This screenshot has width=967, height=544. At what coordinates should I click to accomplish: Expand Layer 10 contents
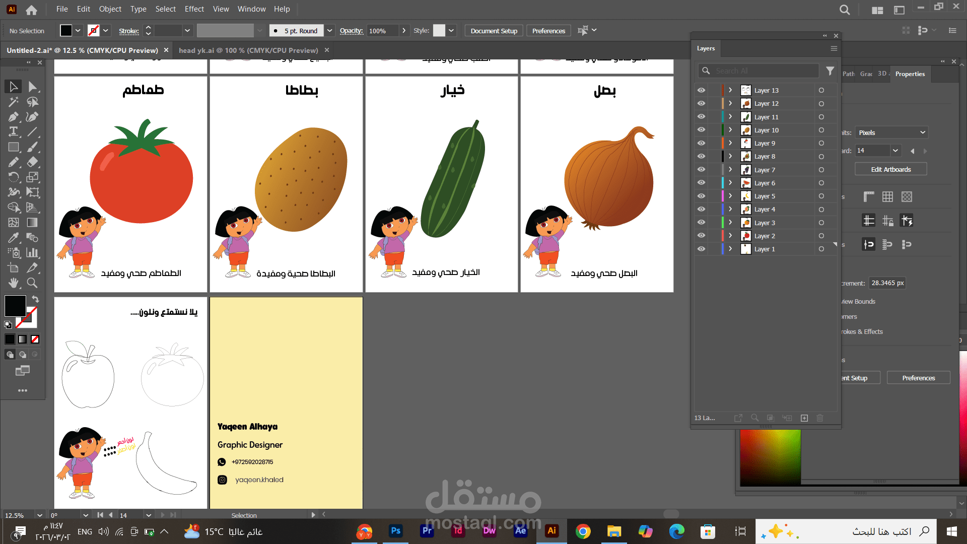pos(730,130)
